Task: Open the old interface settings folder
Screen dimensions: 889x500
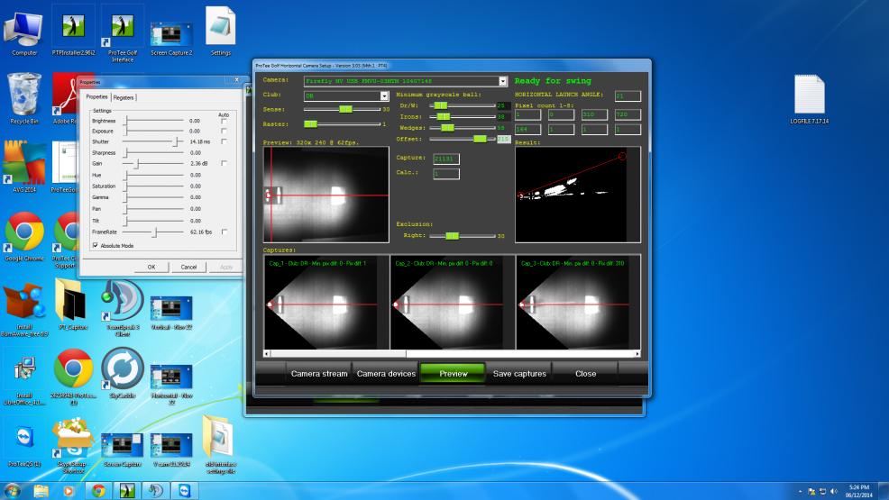Action: (221, 444)
